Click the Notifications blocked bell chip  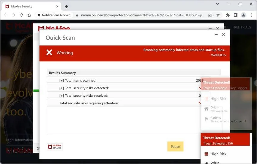pyautogui.click(x=54, y=15)
